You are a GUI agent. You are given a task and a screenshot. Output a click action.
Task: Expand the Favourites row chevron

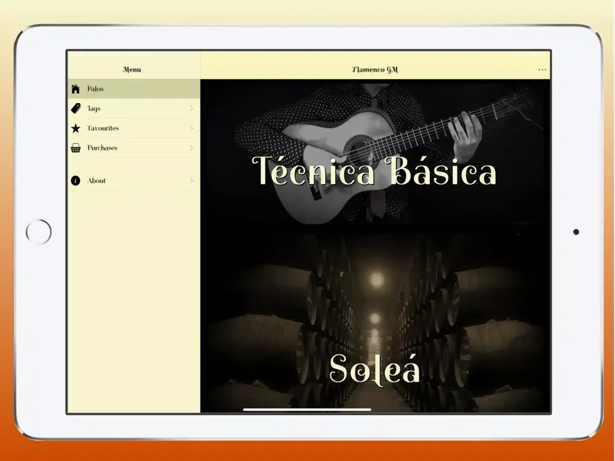191,128
